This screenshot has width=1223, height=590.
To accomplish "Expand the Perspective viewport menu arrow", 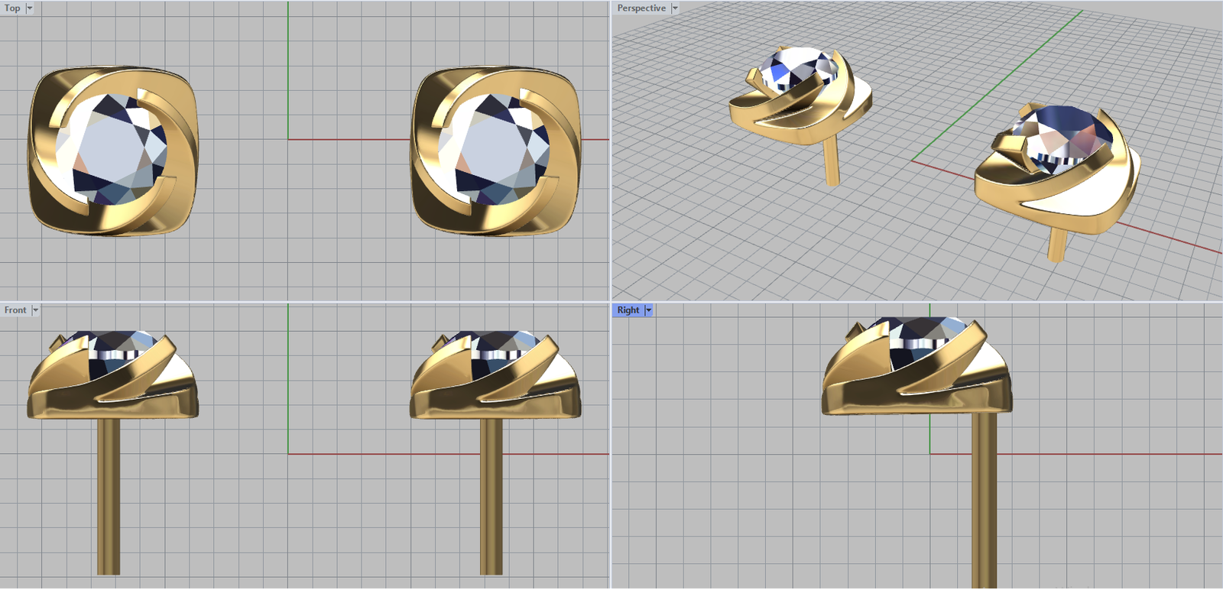I will pos(675,8).
